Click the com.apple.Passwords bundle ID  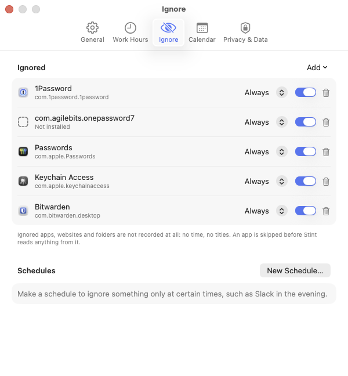point(65,156)
